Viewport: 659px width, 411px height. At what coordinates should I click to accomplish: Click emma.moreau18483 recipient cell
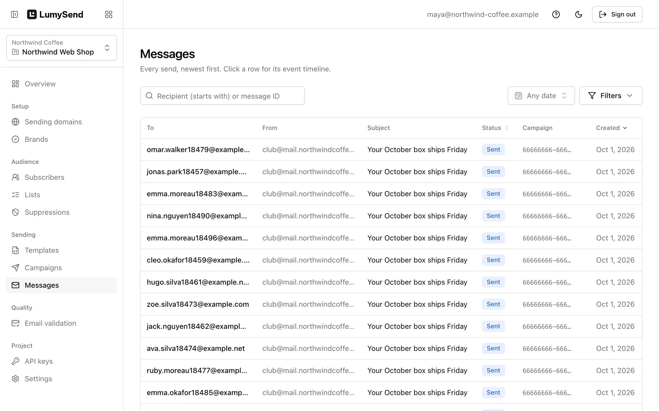197,194
